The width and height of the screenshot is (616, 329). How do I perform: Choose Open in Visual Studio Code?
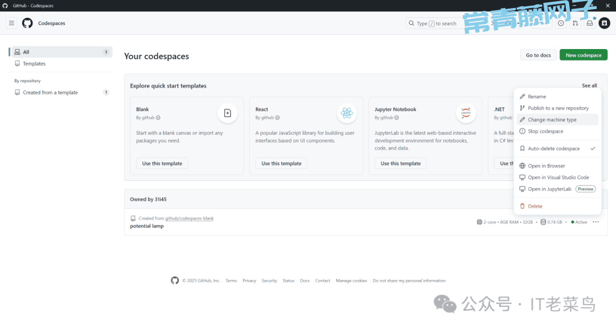pos(557,177)
